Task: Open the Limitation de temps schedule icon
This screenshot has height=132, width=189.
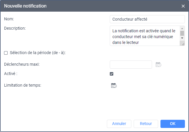Action: tap(114, 85)
